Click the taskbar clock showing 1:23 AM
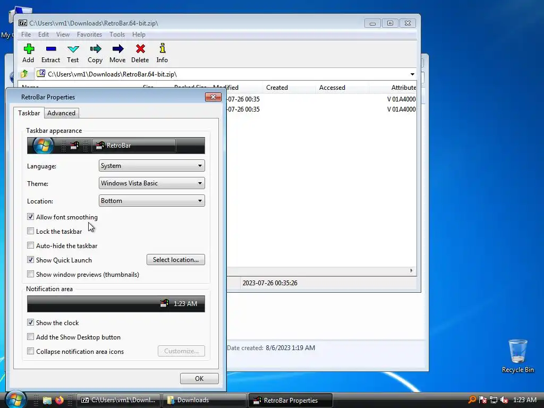The width and height of the screenshot is (544, 408). (x=524, y=400)
